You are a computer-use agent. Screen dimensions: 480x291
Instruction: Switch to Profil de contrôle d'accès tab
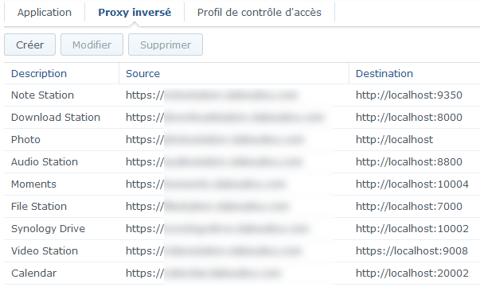(260, 13)
